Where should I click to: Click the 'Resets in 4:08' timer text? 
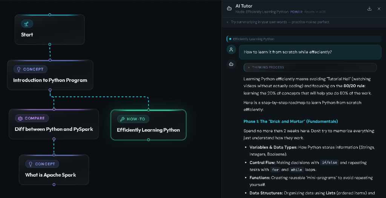315,12
